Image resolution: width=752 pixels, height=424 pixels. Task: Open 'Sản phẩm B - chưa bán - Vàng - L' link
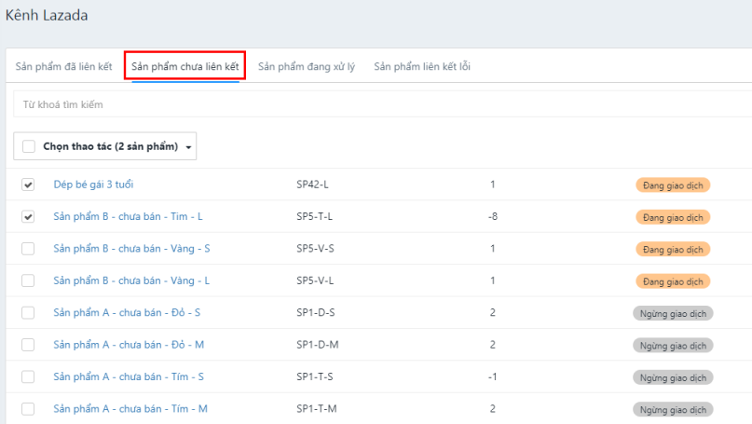tap(131, 280)
